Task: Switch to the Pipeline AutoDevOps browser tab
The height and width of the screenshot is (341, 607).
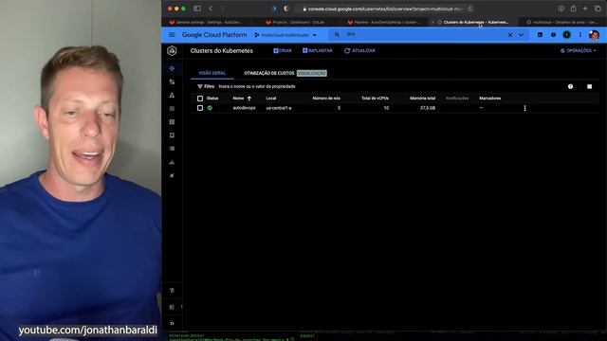Action: click(384, 22)
